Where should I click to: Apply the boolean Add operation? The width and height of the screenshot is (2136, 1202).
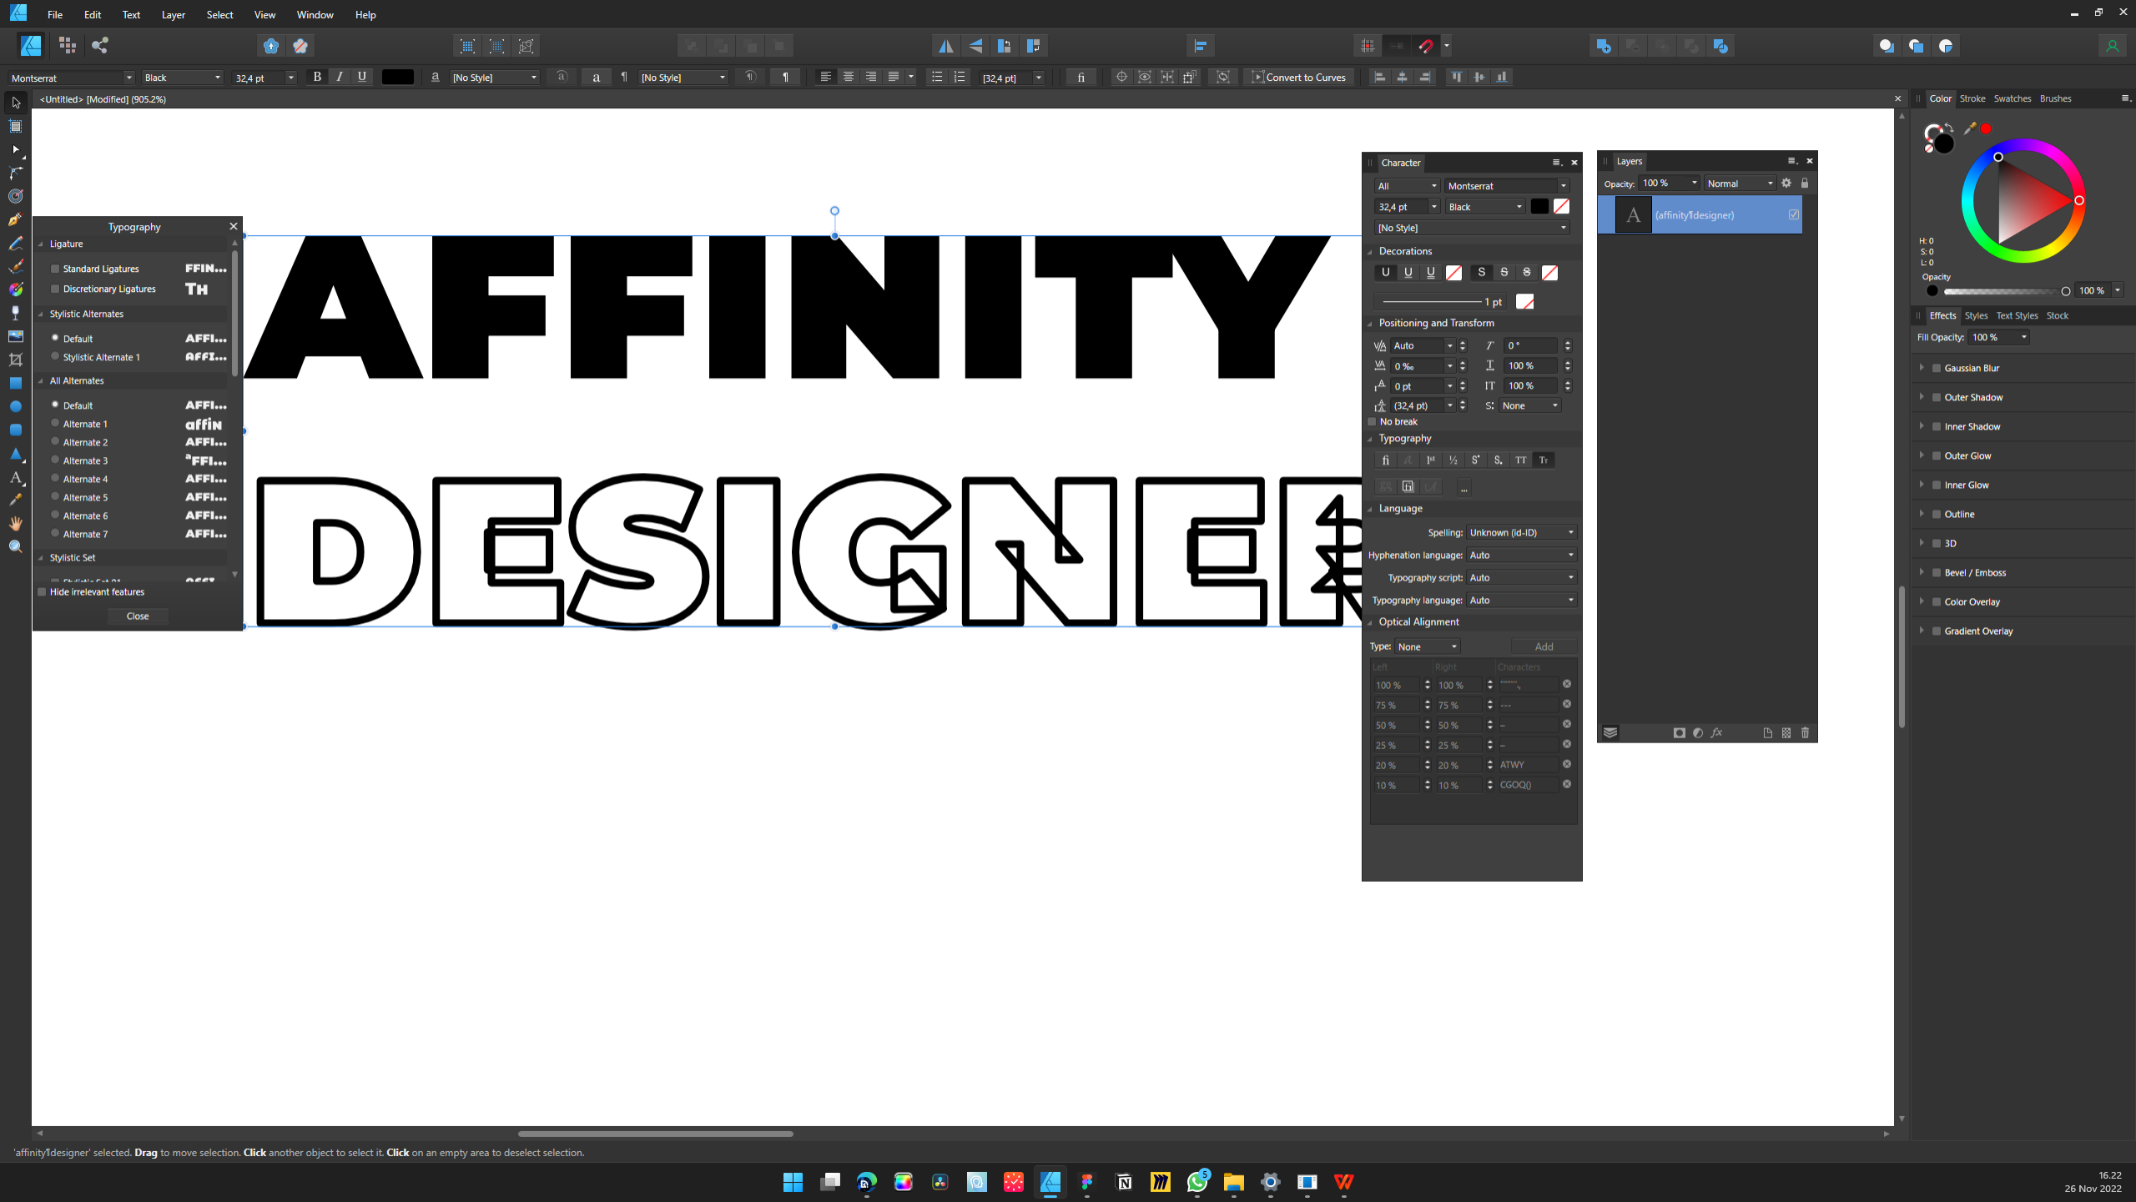coord(1603,46)
